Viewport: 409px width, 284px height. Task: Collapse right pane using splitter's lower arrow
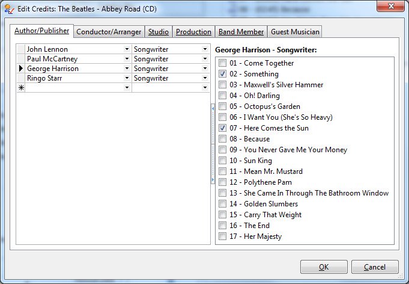click(213, 179)
